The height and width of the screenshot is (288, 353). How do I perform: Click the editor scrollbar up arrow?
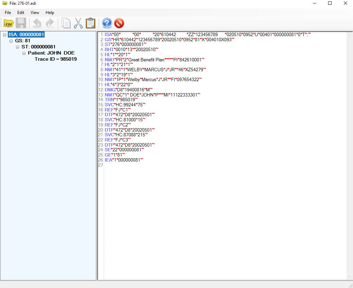click(349, 35)
